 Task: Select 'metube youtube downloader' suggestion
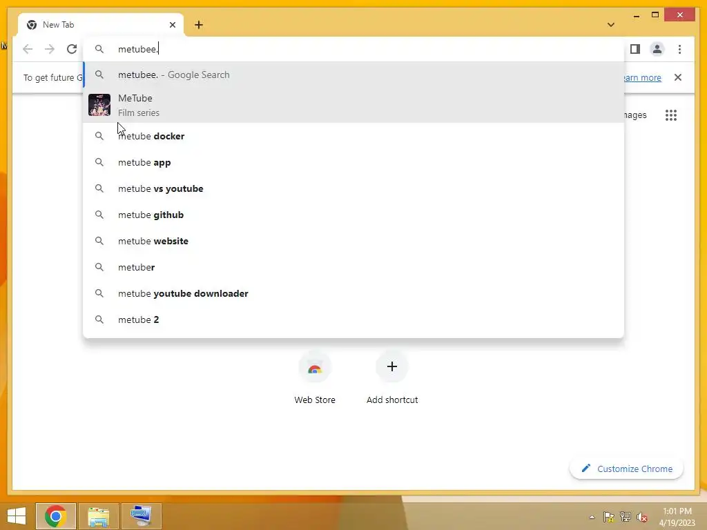coord(353,293)
